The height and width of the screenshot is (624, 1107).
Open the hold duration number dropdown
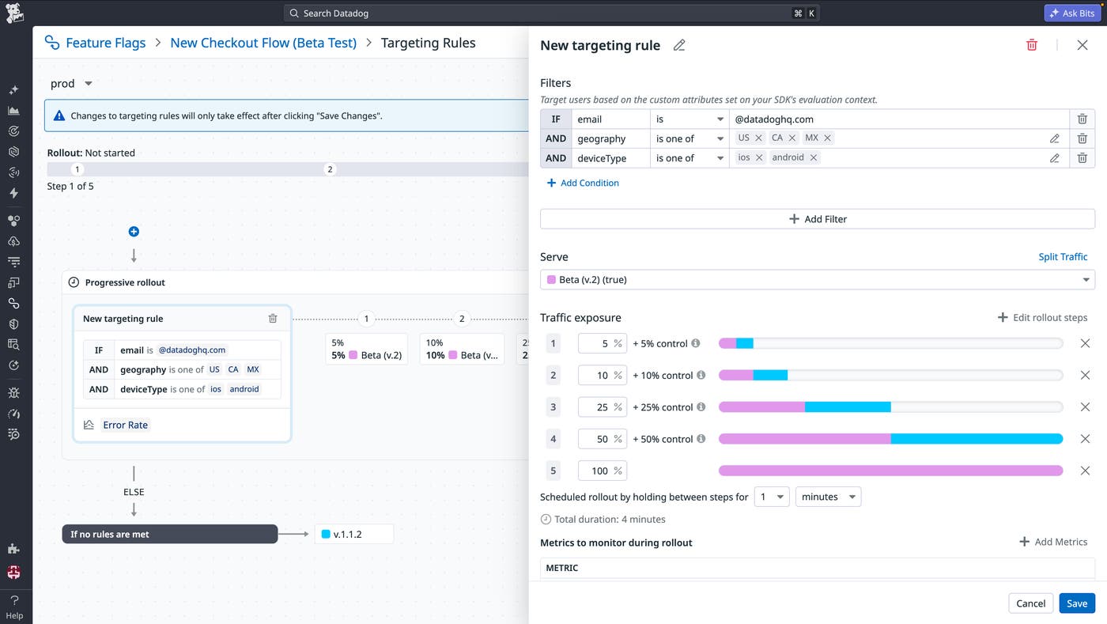pyautogui.click(x=772, y=497)
